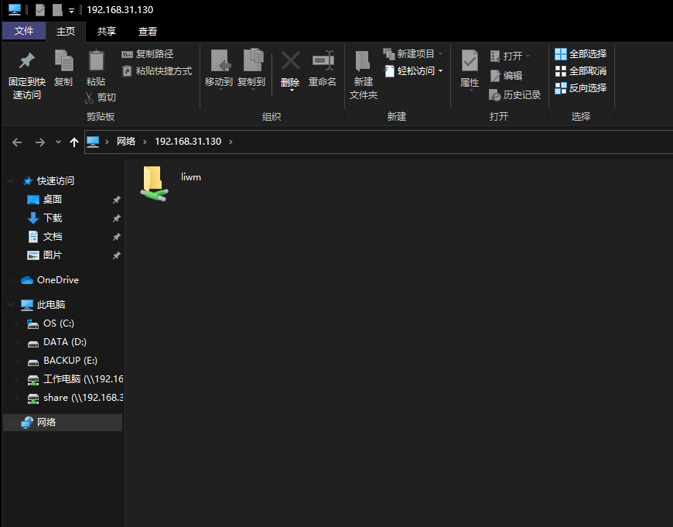Collapse This PC (此电脑) tree node
Screen dimensions: 673x527
11,305
